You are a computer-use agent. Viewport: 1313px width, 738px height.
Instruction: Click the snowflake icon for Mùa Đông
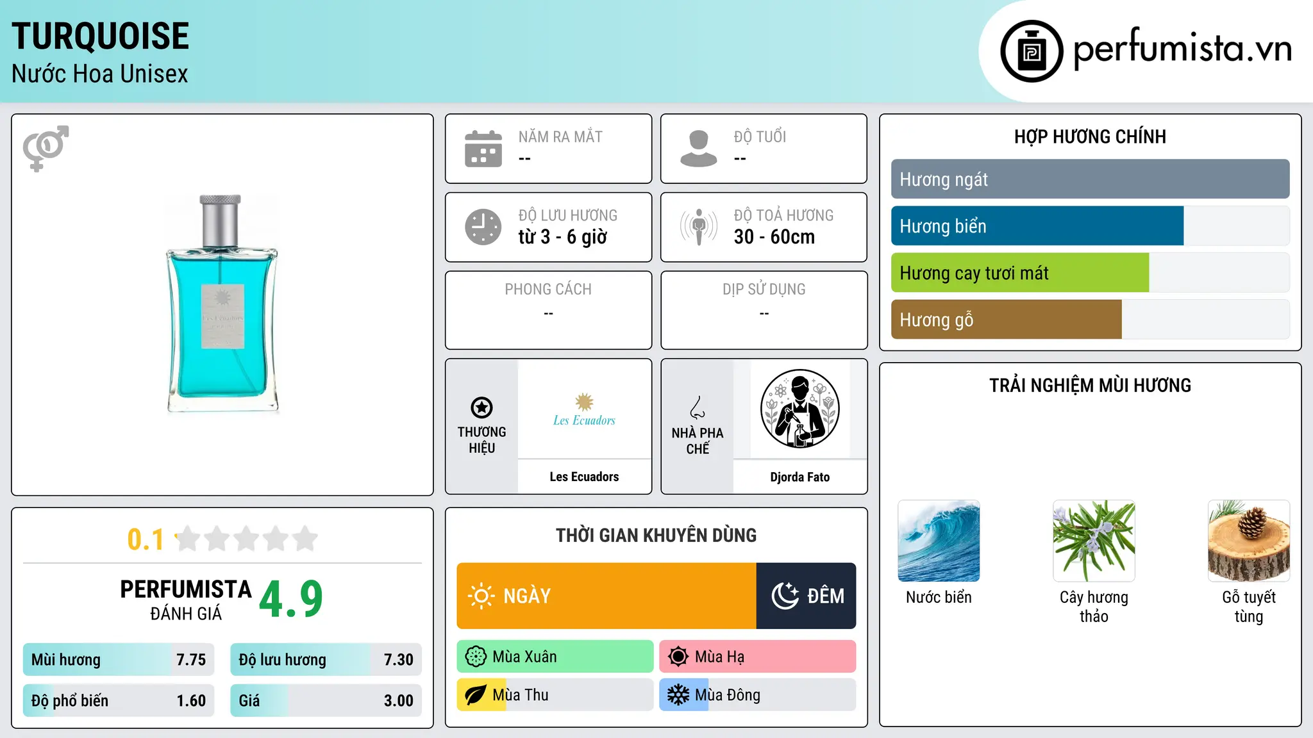click(x=678, y=695)
